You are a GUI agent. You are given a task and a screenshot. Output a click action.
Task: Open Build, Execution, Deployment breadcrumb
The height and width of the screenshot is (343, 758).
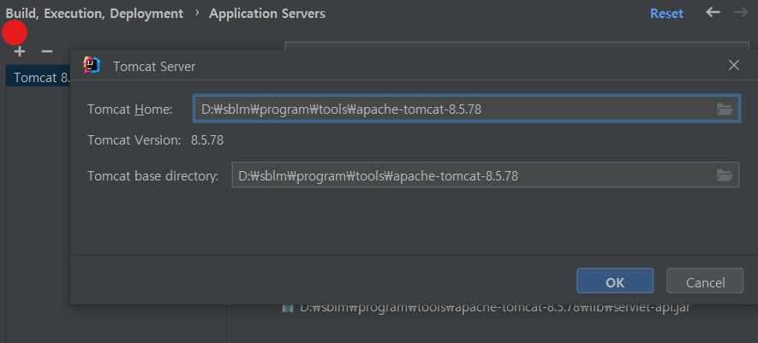pyautogui.click(x=94, y=14)
